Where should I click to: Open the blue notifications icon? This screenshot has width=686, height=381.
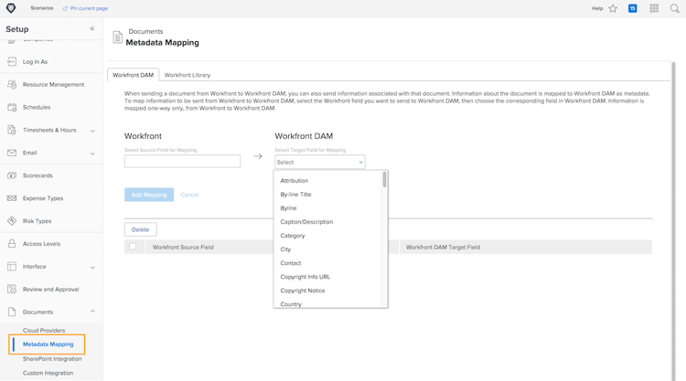click(x=633, y=8)
